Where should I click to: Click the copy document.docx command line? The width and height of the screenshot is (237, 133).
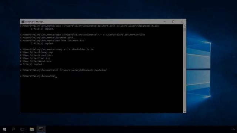(x=89, y=26)
